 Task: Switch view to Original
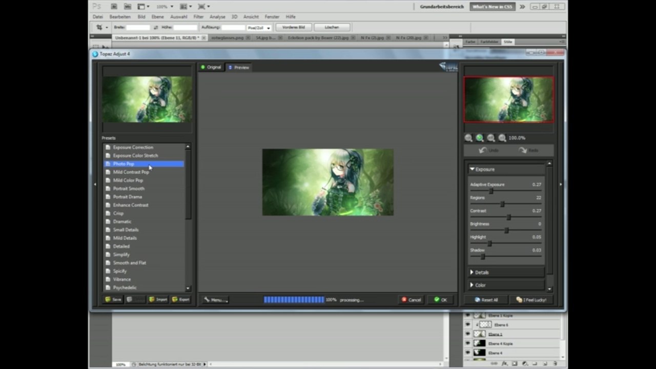211,67
